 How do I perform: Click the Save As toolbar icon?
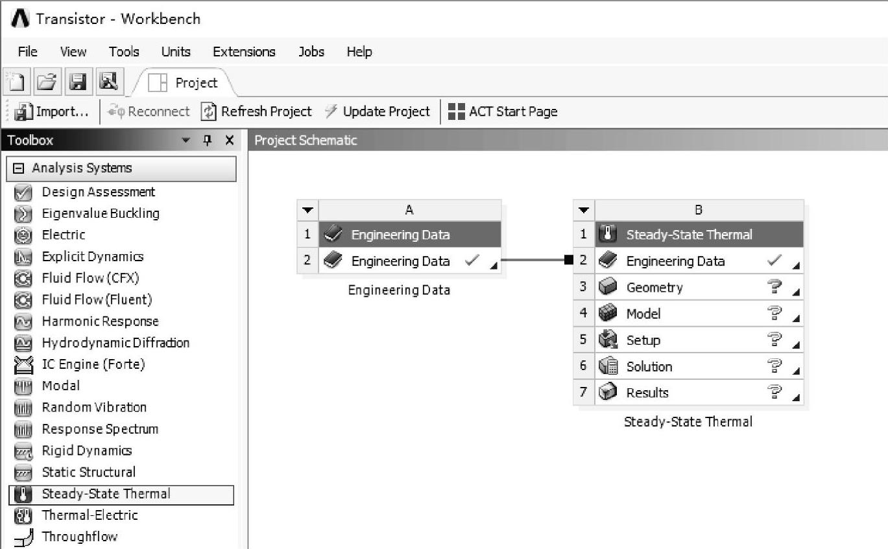(x=108, y=82)
